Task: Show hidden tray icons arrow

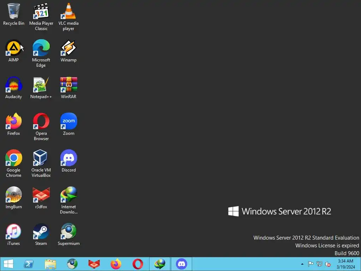Action: point(302,264)
